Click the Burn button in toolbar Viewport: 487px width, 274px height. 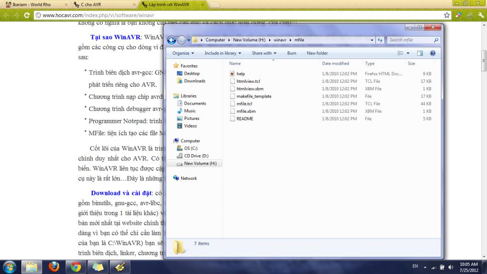(x=292, y=53)
